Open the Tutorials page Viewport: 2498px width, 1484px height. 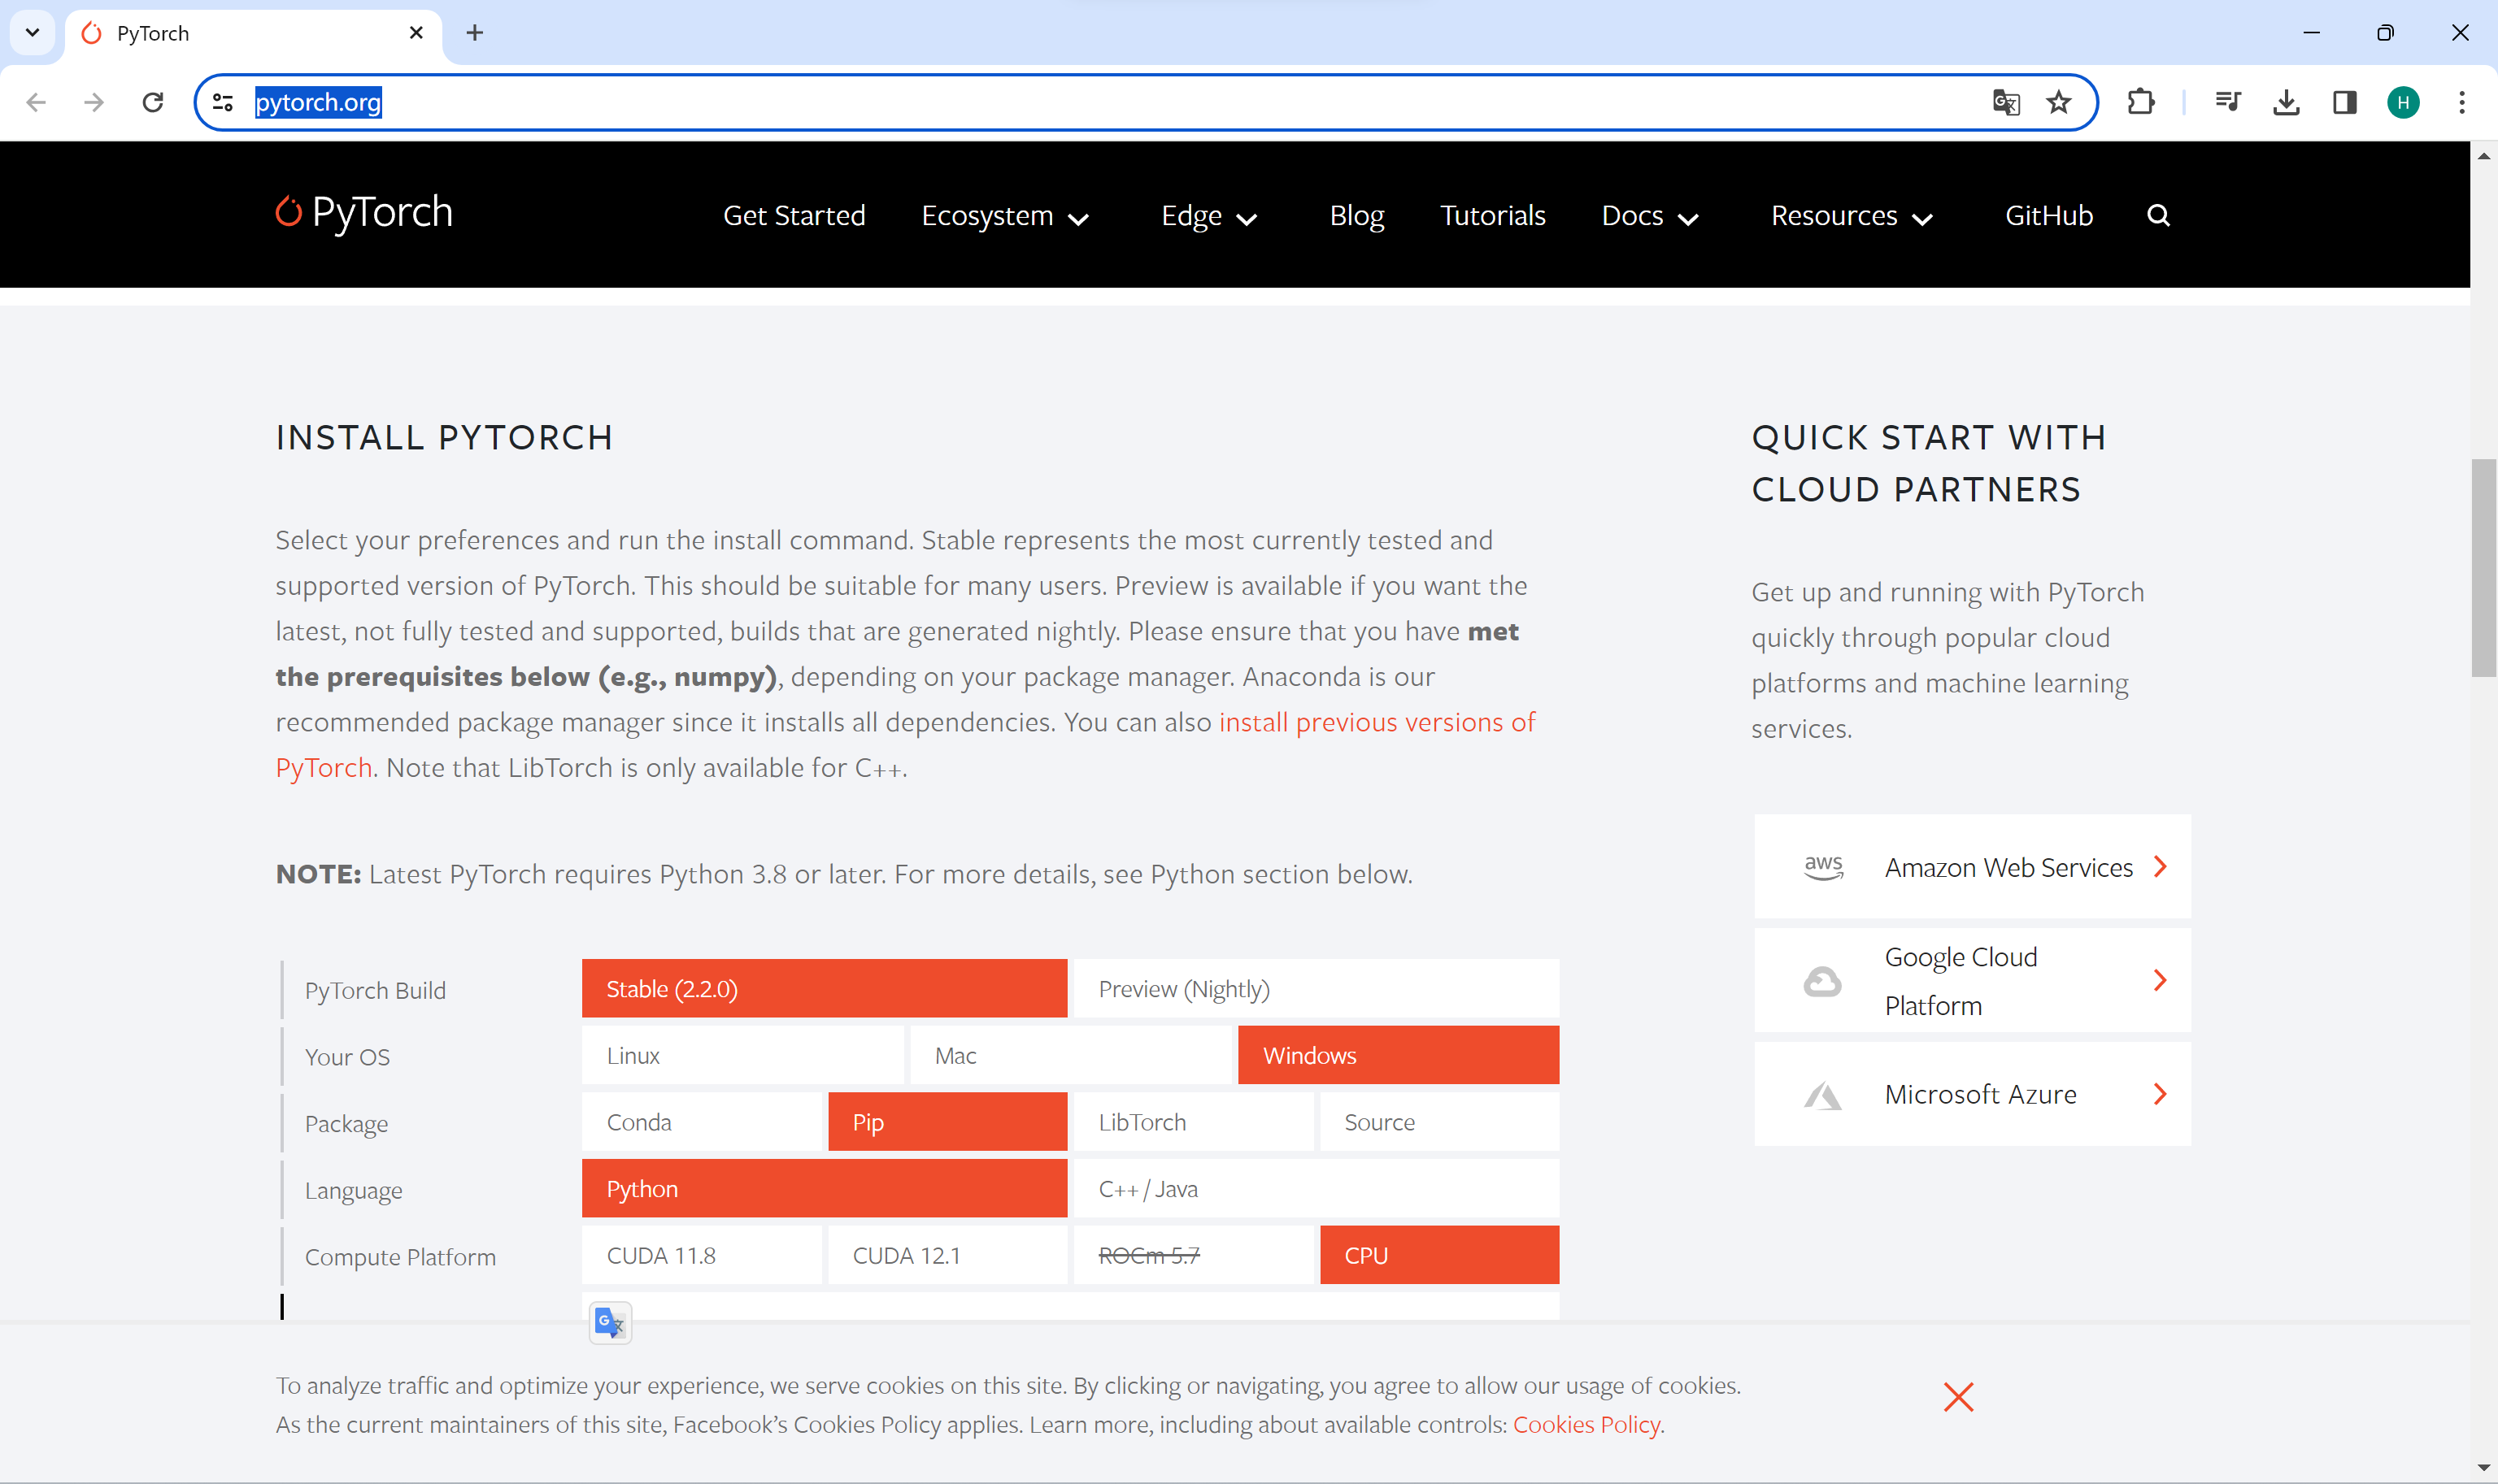tap(1493, 216)
